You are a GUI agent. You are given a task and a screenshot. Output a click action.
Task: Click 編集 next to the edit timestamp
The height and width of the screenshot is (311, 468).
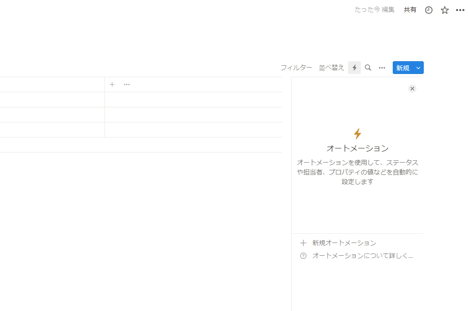point(387,10)
